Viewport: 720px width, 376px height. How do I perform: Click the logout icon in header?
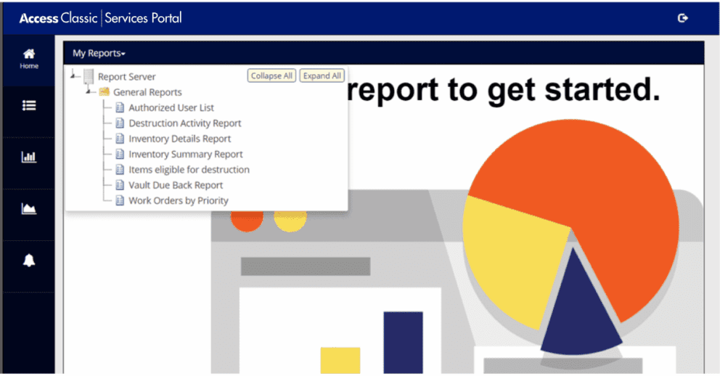point(682,18)
